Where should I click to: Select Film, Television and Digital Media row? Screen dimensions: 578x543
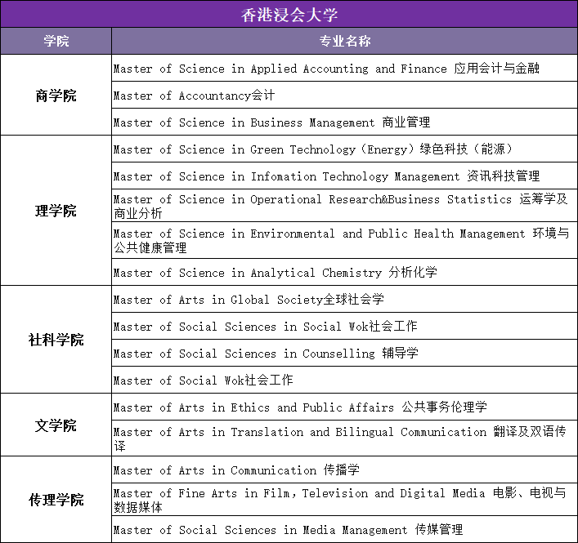[345, 500]
